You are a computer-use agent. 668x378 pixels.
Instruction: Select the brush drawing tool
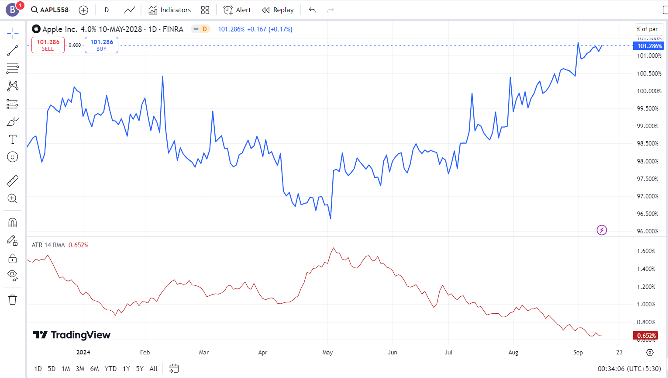[13, 122]
